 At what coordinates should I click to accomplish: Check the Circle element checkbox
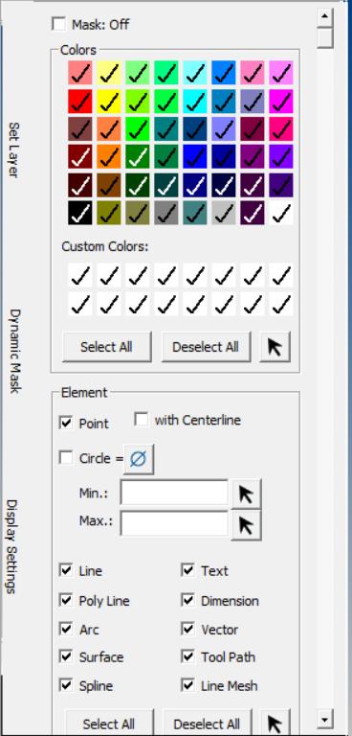(66, 458)
